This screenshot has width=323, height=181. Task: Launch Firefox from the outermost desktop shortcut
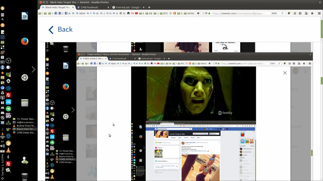click(x=25, y=41)
